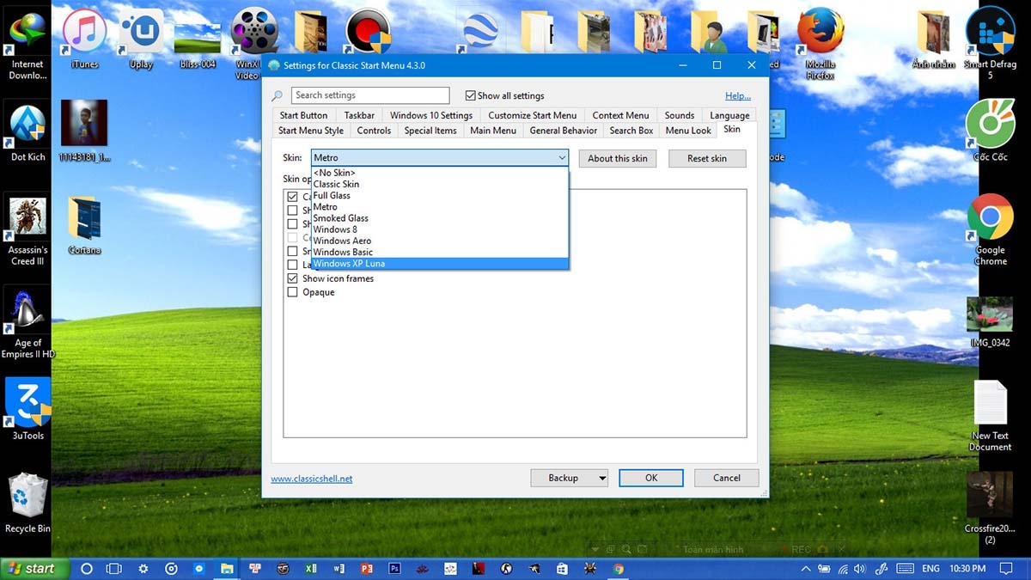Show hidden system tray icons
This screenshot has height=580, width=1031.
tap(805, 569)
